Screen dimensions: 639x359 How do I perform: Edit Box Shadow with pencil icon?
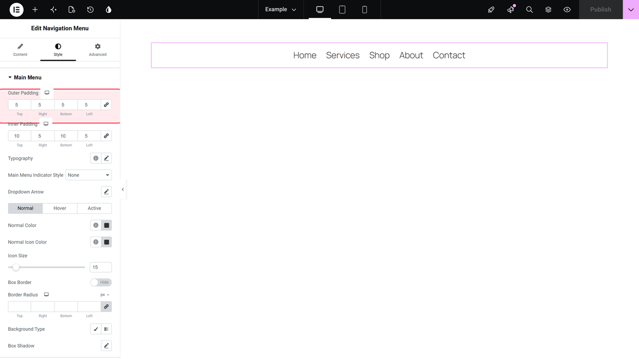click(106, 346)
